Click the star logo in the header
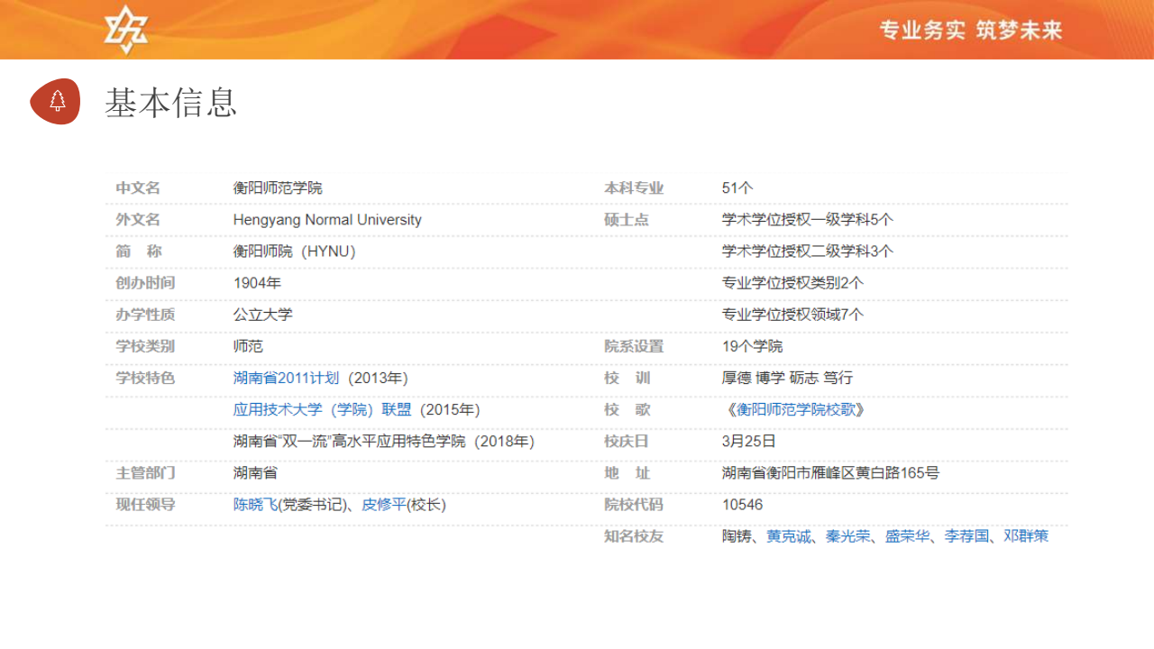The image size is (1154, 649). coord(125,30)
